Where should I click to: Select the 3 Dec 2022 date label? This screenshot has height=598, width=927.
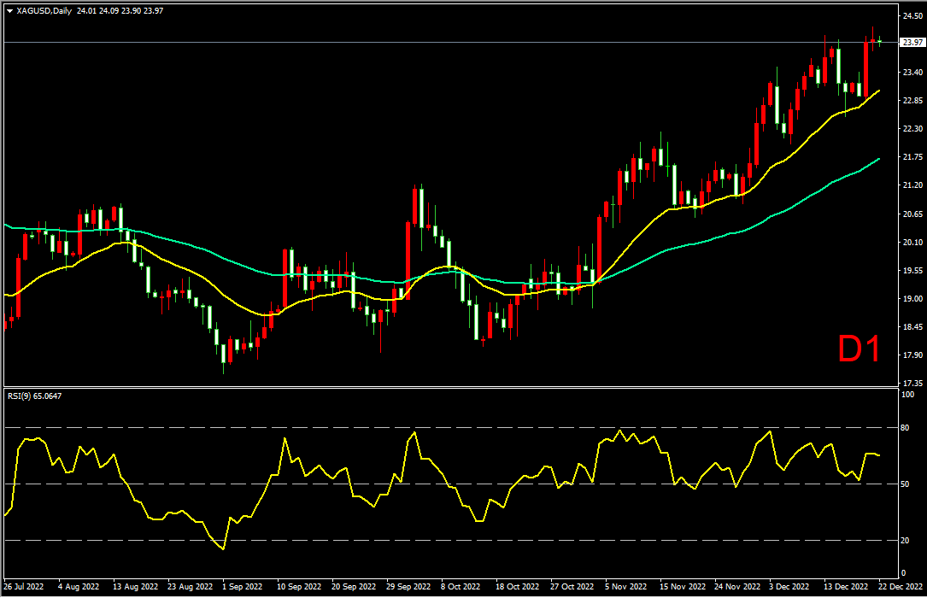point(789,587)
